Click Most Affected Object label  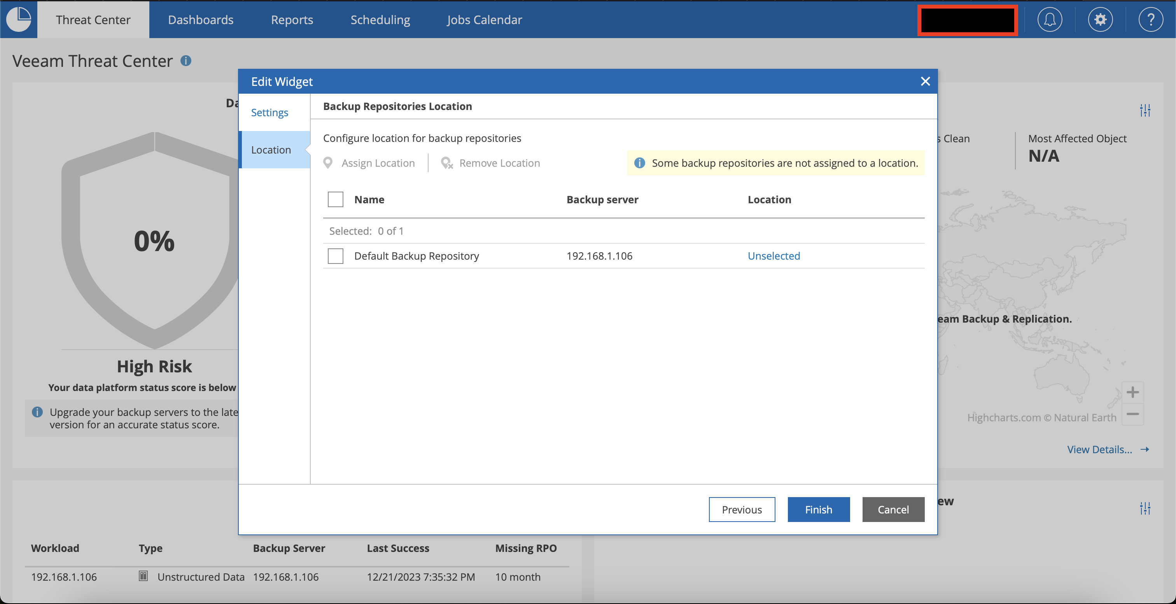pos(1077,138)
